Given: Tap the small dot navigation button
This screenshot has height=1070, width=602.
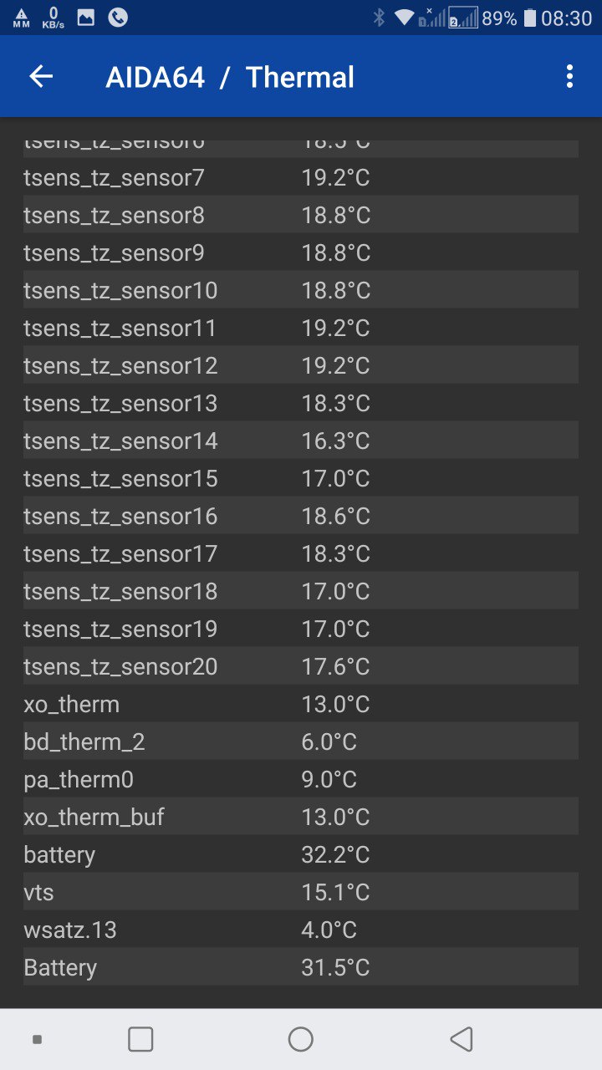Looking at the screenshot, I should point(37,1039).
